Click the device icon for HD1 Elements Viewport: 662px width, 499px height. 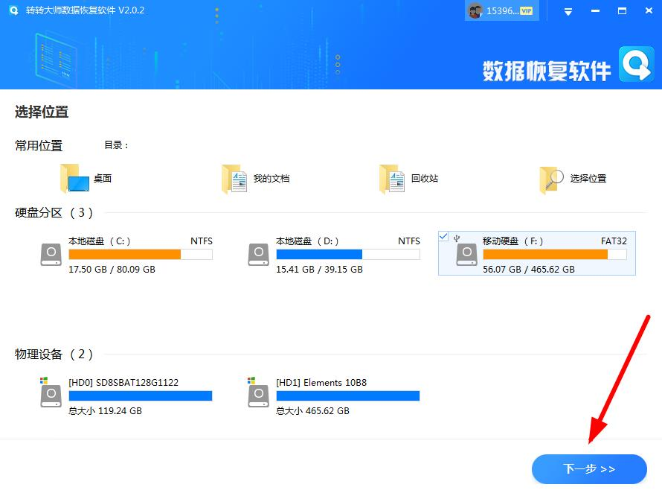pyautogui.click(x=258, y=395)
